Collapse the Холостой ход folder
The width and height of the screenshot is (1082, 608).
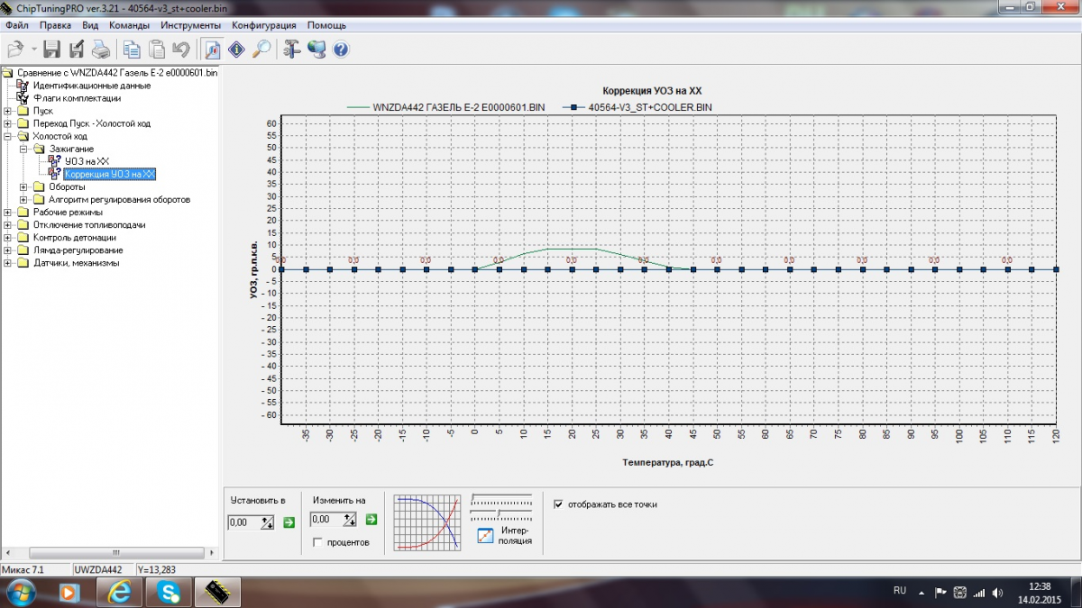click(8, 136)
